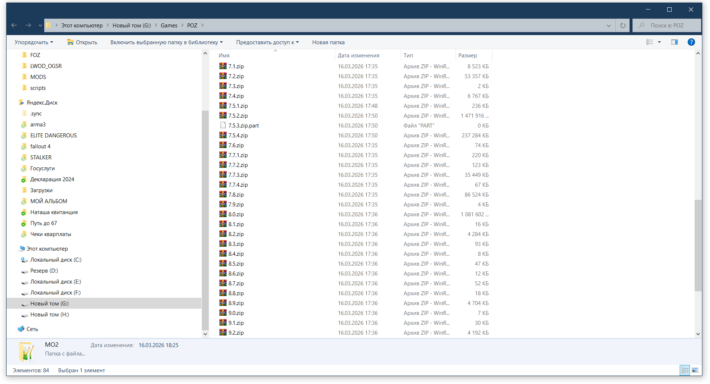Open Наташа квитанция folder in tree

point(54,212)
